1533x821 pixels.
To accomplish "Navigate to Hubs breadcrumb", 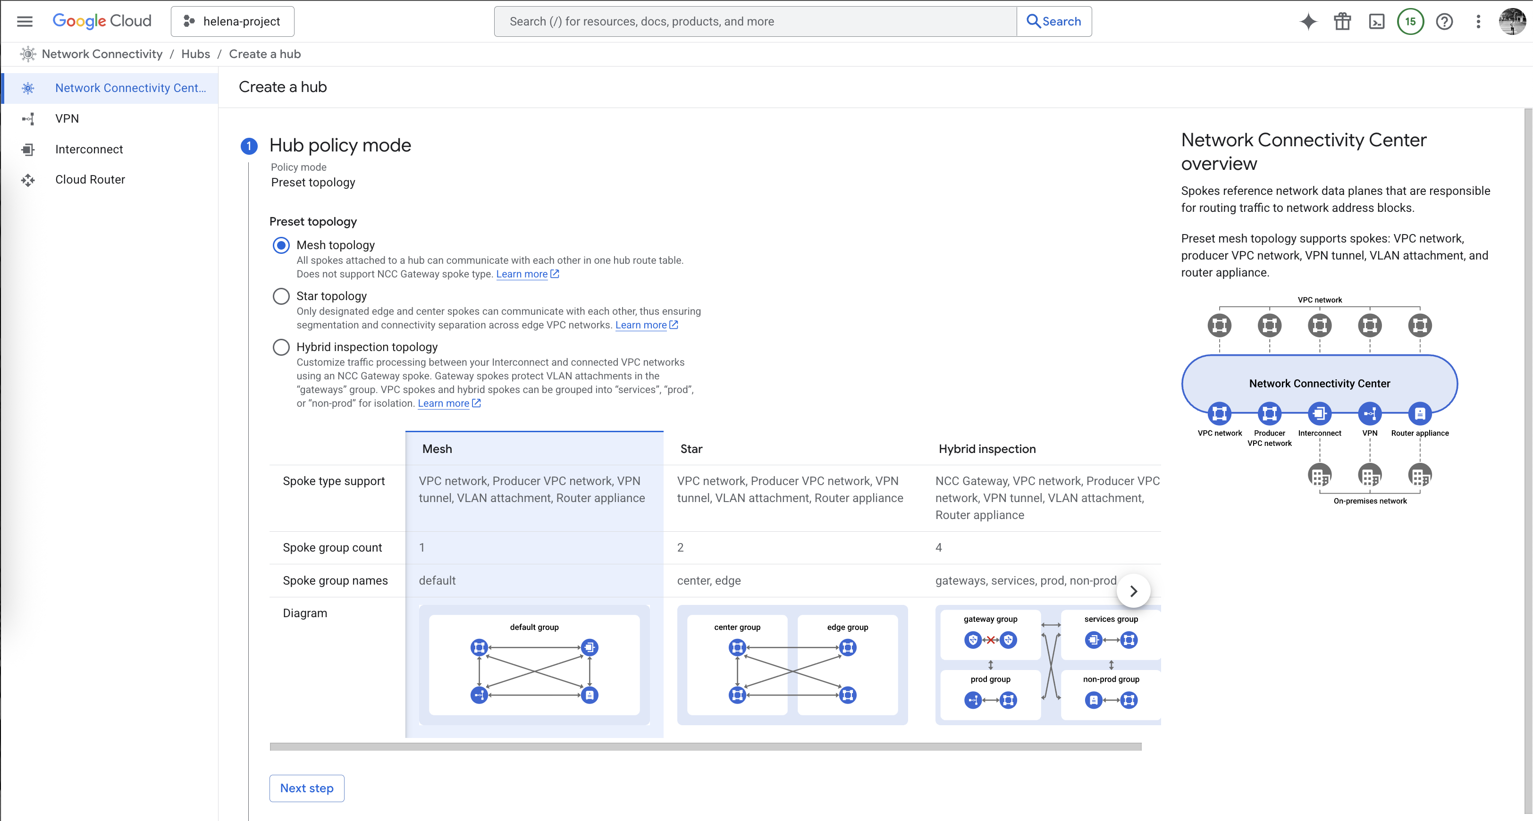I will click(195, 54).
